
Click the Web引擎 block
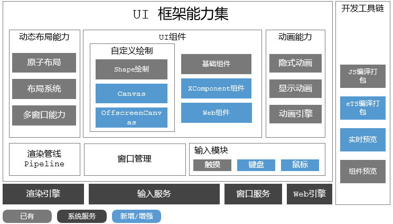click(309, 194)
